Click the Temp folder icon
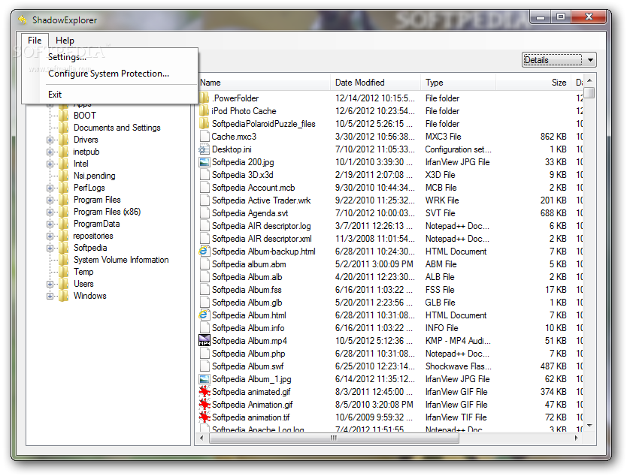Screen dimensions: 627x476 pos(64,272)
